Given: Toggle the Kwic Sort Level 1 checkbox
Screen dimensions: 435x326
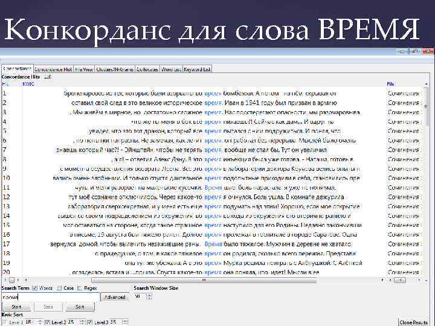Looking at the screenshot, I should pos(4,322).
